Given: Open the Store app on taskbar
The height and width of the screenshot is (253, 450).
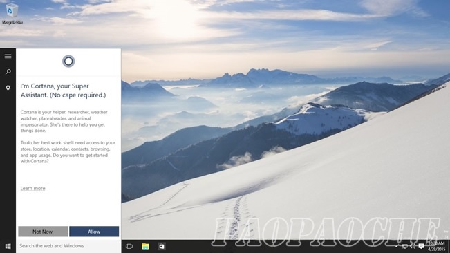Looking at the screenshot, I should (x=162, y=246).
